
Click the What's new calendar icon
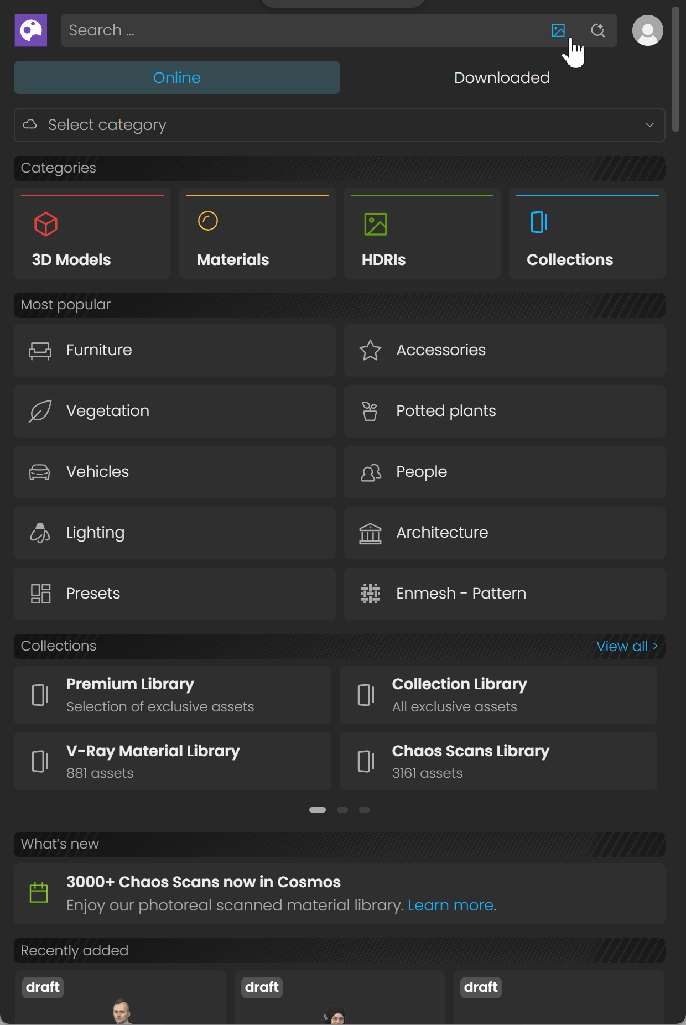click(x=39, y=892)
